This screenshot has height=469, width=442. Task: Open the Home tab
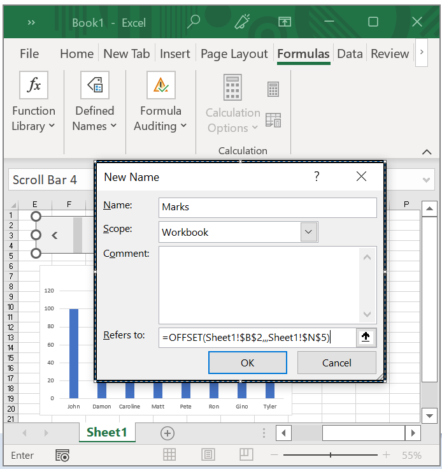[77, 54]
